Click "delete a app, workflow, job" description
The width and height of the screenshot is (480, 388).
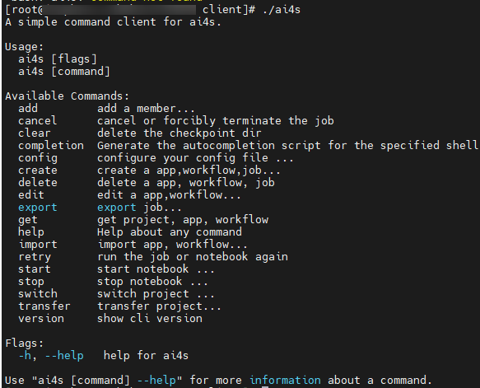(186, 183)
